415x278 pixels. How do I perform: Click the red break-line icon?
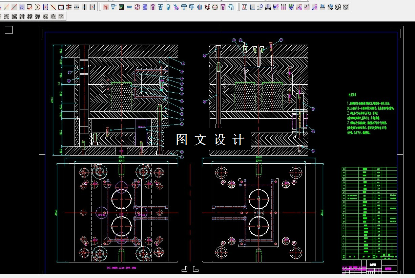tap(68, 7)
